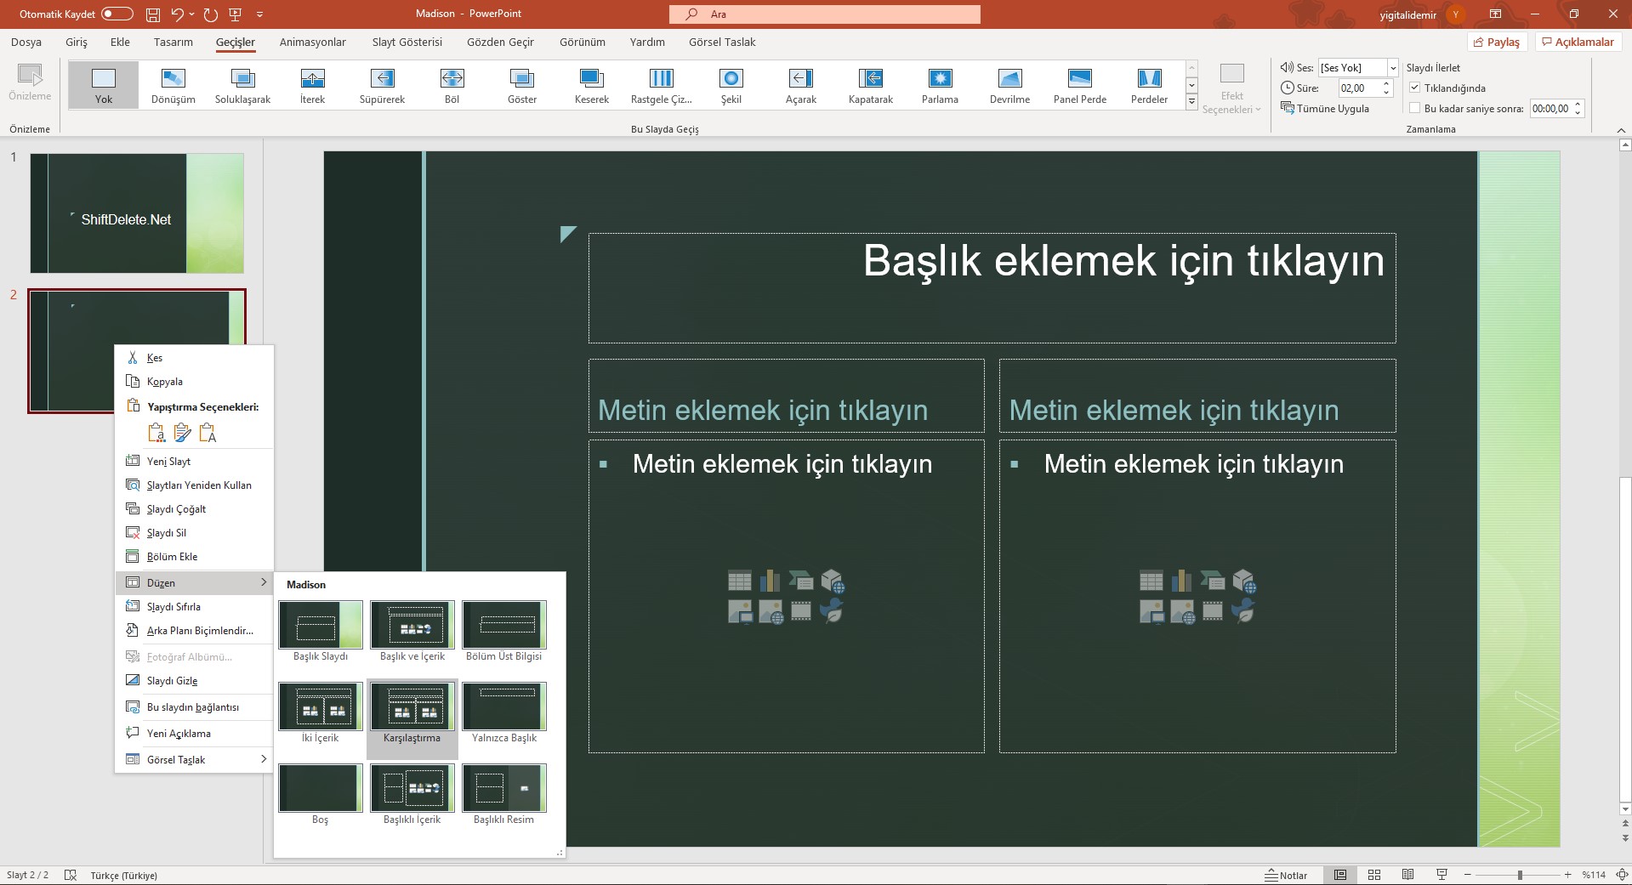The width and height of the screenshot is (1632, 885).
Task: Click the Kes scissors icon in context menu
Action: [x=133, y=358]
